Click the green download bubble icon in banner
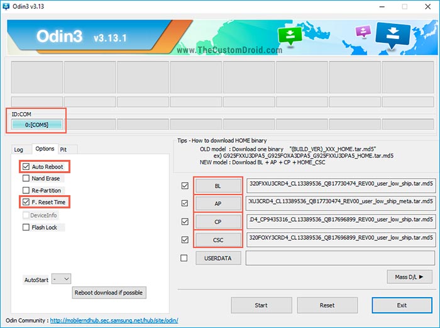This screenshot has width=440, height=328. coord(290,36)
